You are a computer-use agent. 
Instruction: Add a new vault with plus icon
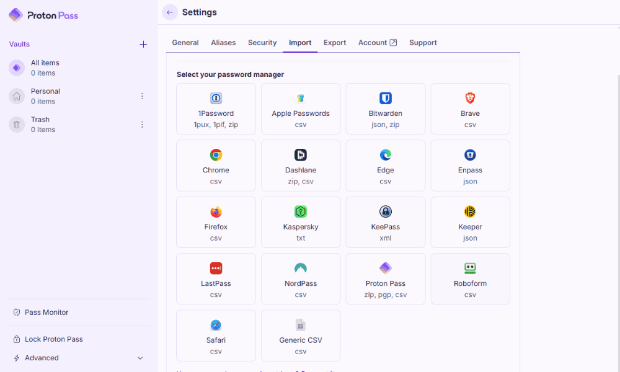143,44
